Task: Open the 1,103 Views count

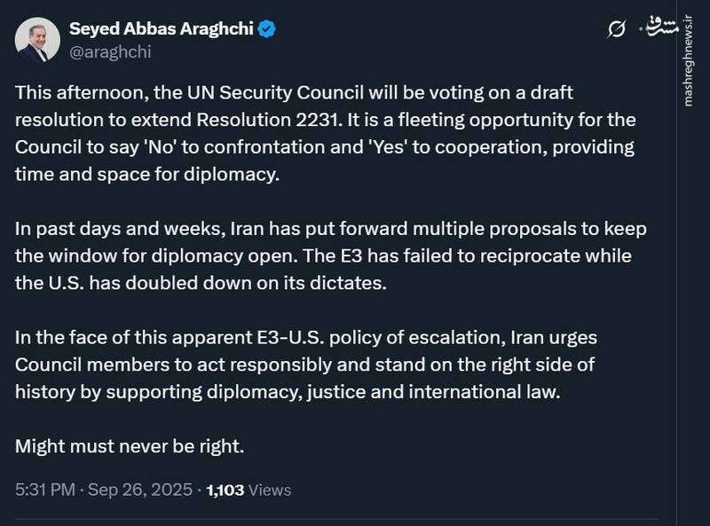Action: coord(248,489)
